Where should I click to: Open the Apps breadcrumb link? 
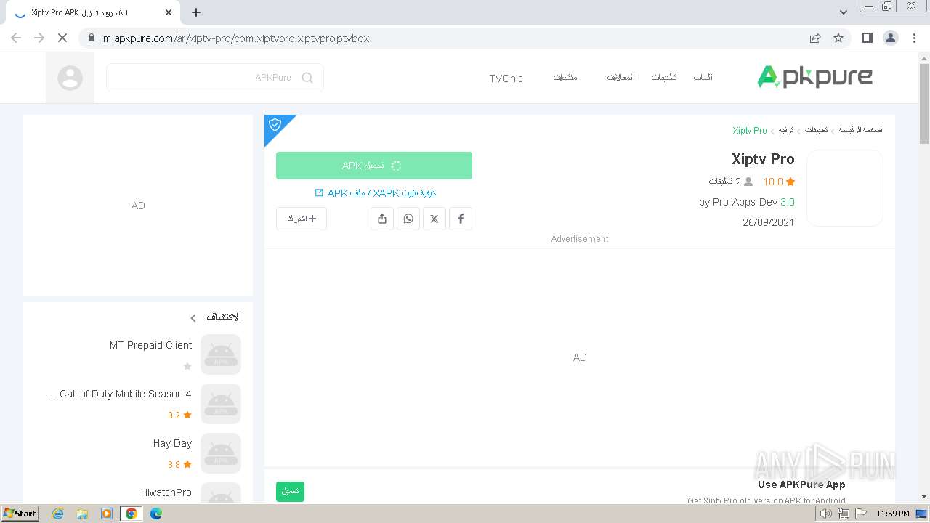tap(816, 130)
